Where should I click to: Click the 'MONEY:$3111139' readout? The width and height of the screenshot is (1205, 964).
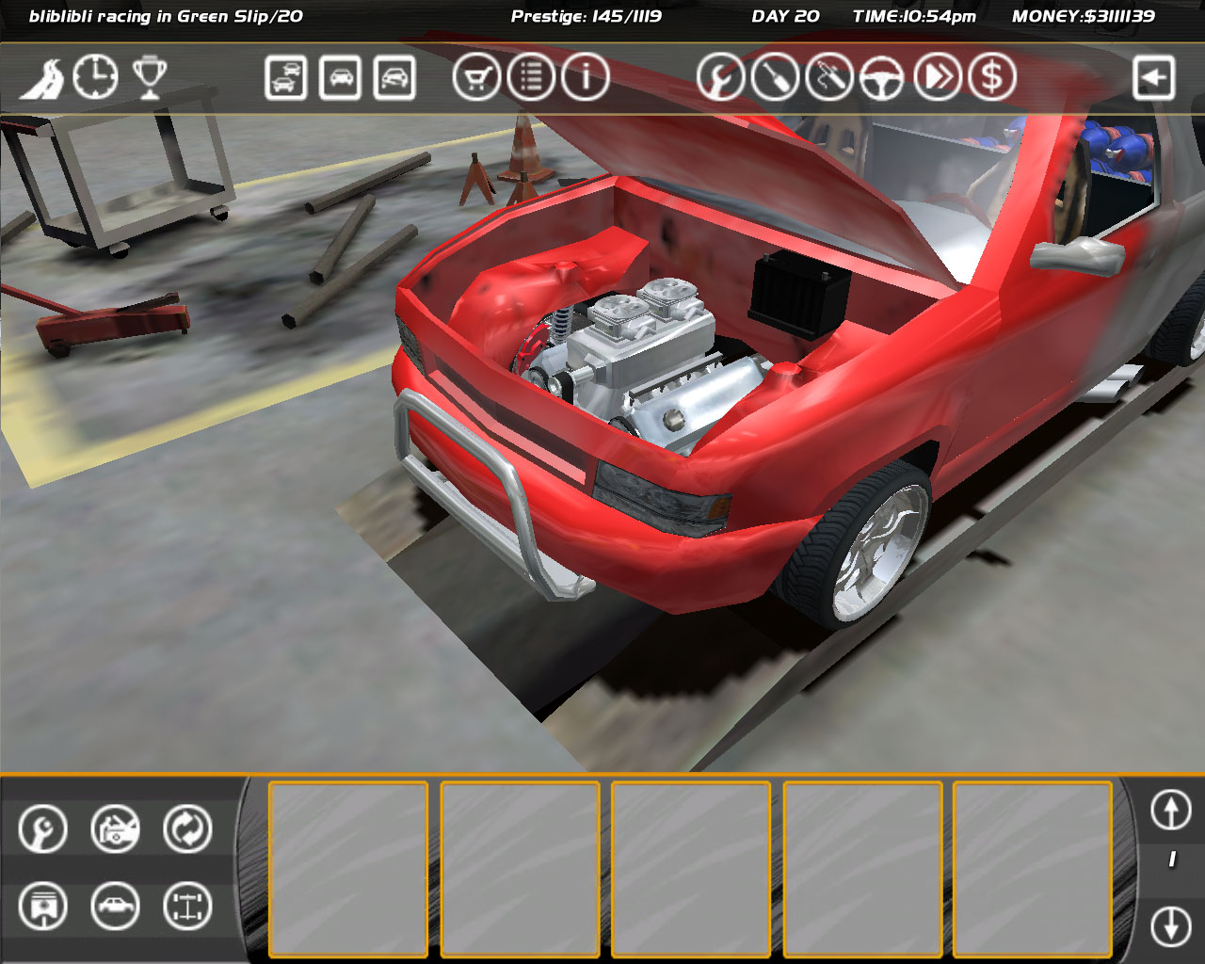1084,16
